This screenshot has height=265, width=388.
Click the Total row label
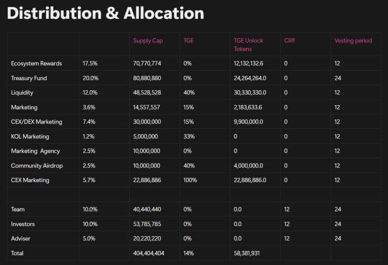pos(17,253)
